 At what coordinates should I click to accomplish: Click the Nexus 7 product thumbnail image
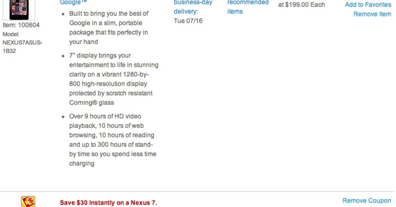click(19, 10)
